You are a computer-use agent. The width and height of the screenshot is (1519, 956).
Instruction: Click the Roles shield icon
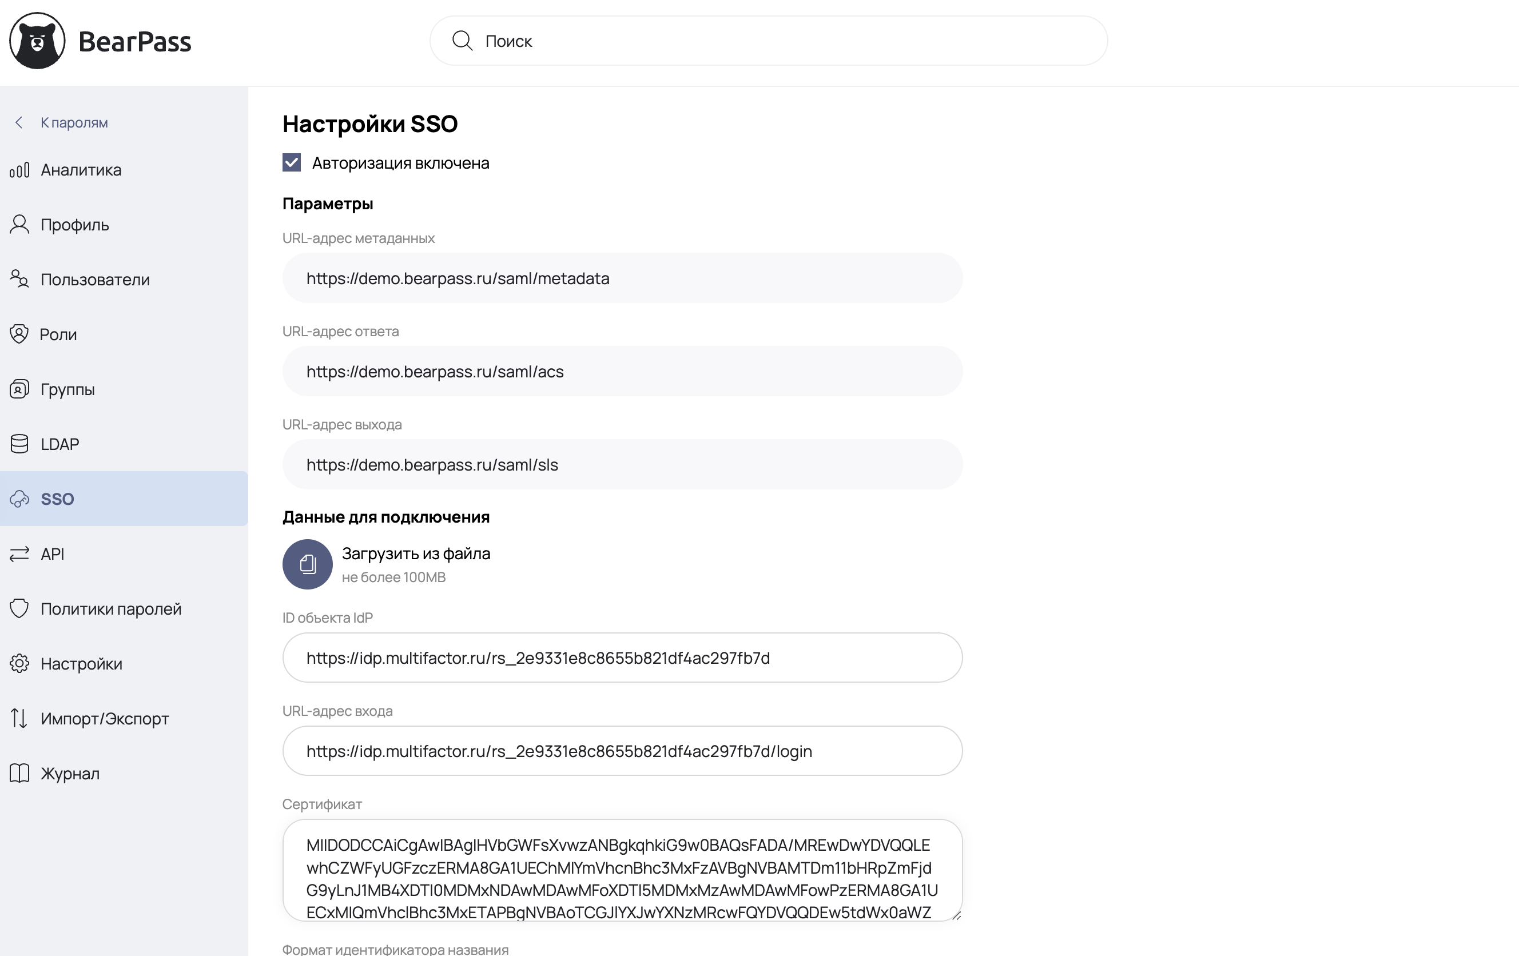click(19, 334)
